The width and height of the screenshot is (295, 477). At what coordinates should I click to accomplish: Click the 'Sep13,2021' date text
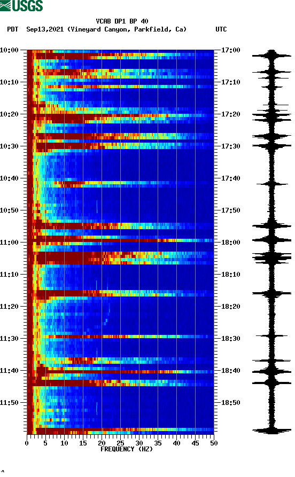pos(45,29)
